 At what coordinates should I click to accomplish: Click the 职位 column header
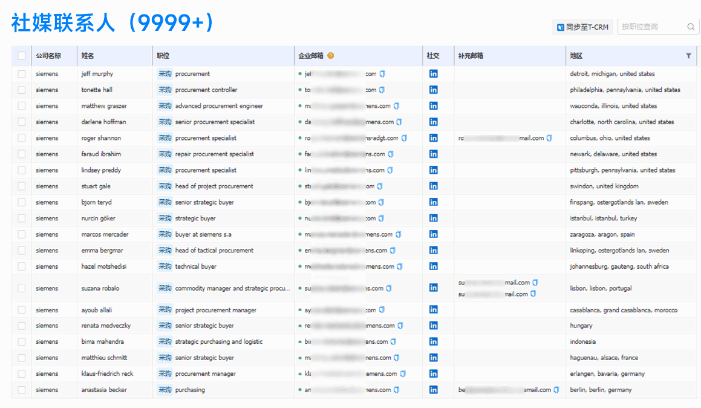(163, 56)
